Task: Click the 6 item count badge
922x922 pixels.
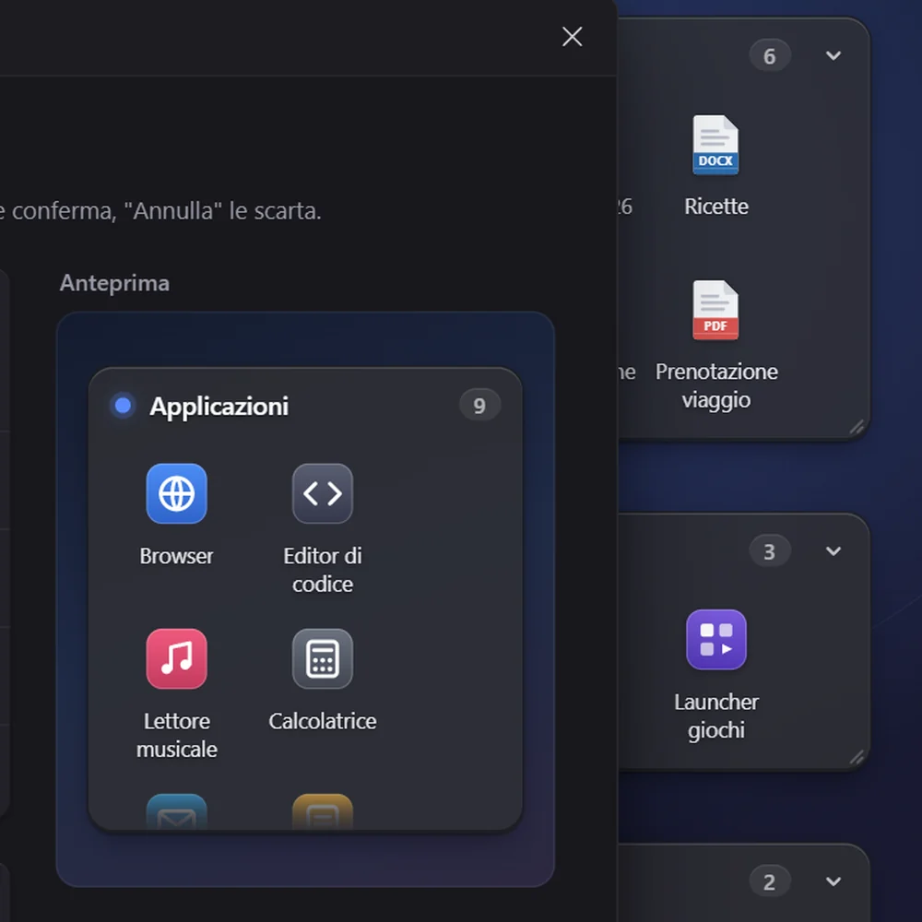Action: pos(770,56)
